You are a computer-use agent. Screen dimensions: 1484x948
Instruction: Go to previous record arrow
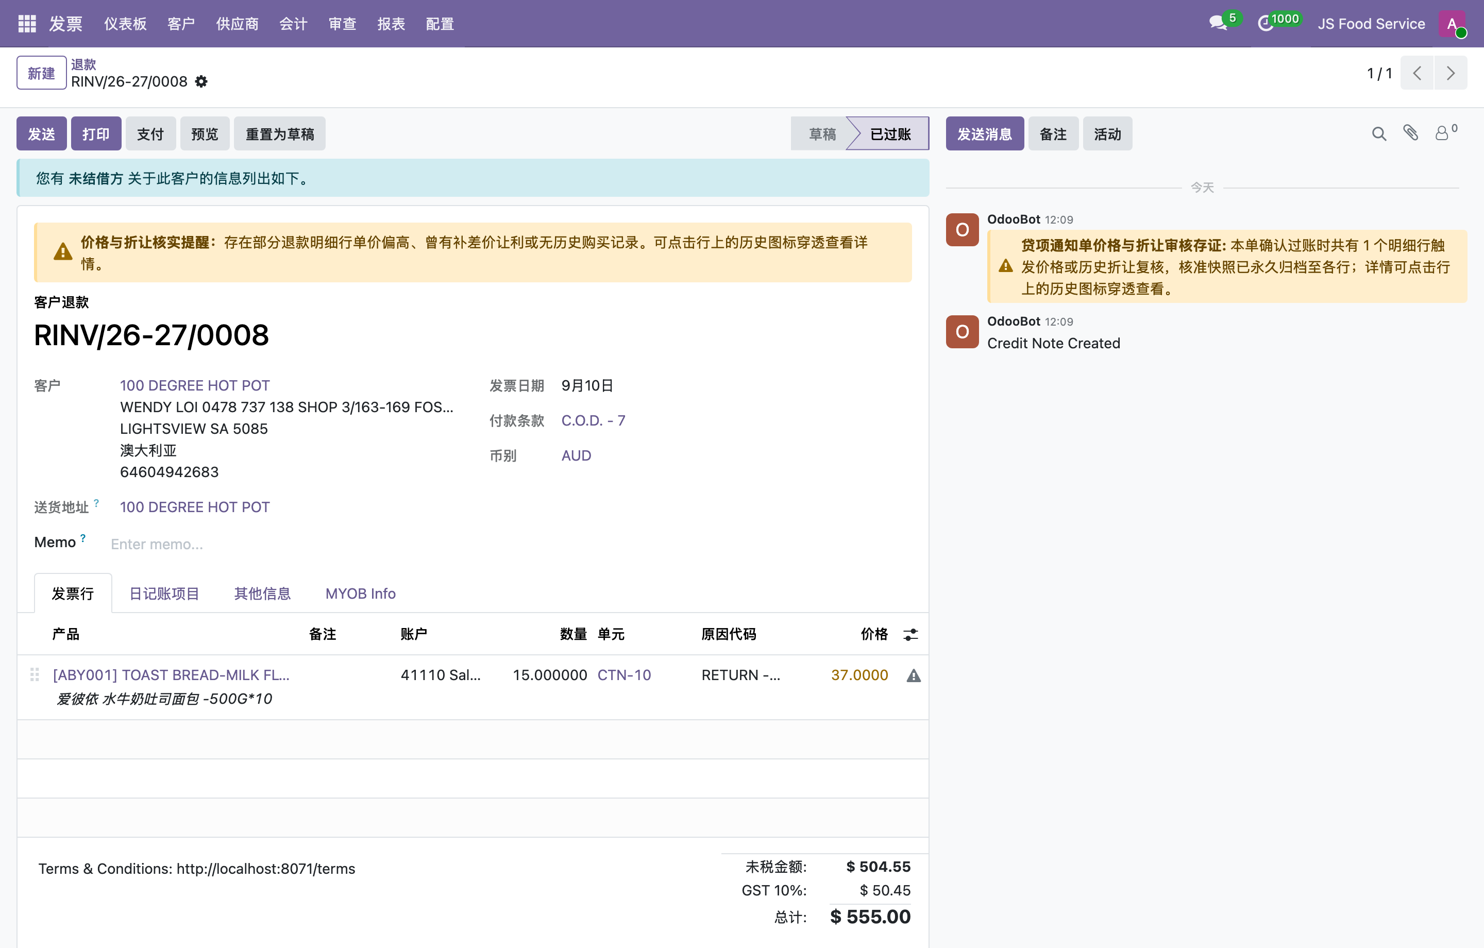point(1417,73)
